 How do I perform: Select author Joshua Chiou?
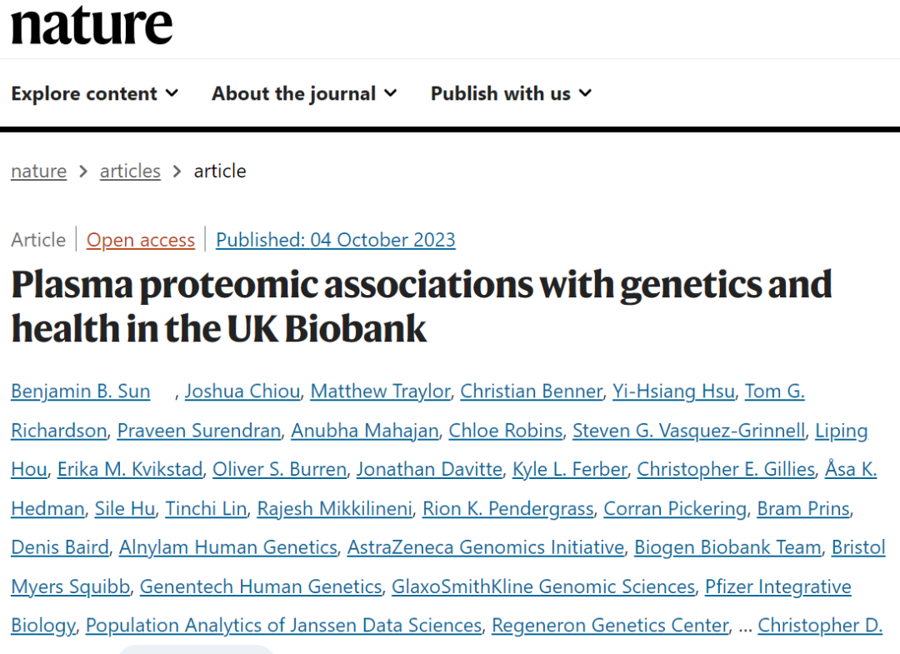point(242,391)
